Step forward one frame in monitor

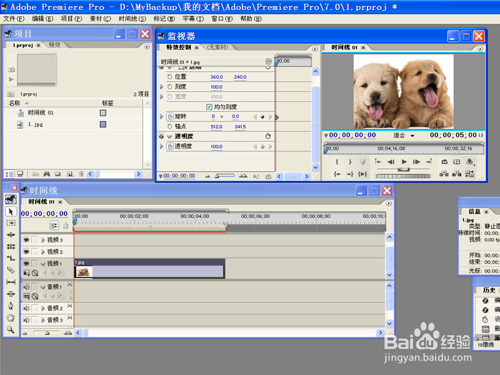click(x=416, y=162)
